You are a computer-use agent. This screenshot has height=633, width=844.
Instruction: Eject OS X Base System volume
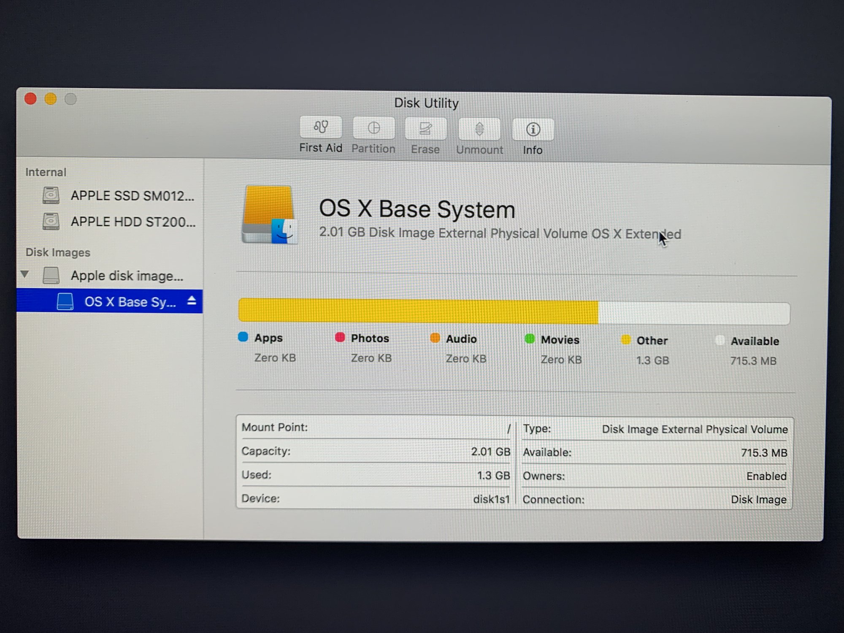tap(192, 300)
